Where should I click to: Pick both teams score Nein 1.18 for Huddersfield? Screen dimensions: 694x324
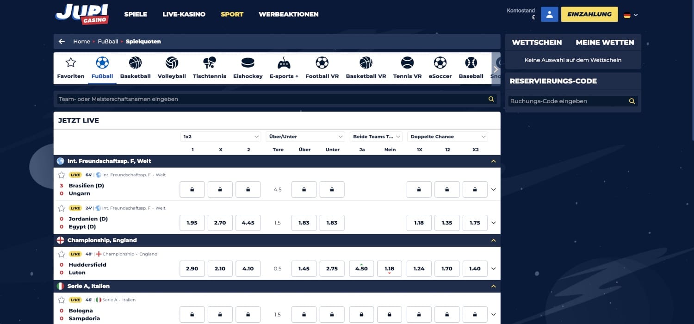click(x=390, y=268)
